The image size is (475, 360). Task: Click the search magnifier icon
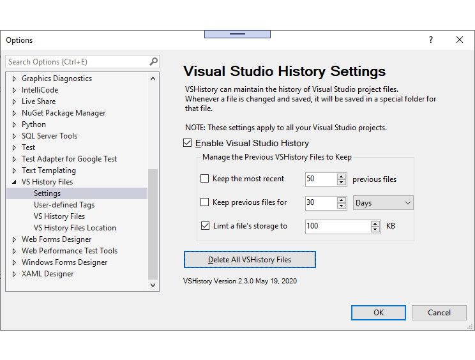pos(154,61)
